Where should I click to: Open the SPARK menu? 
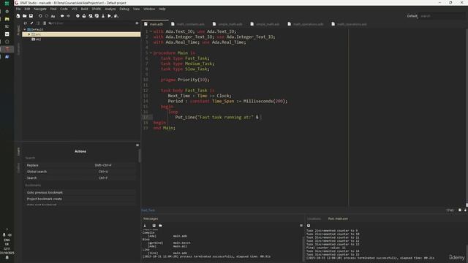click(x=97, y=9)
